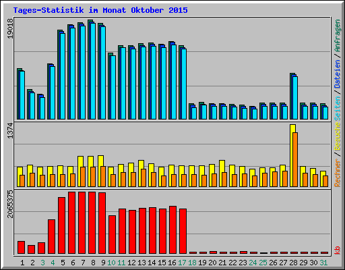Click day label 19 on x-axis
Screen dimensions: 345x270
203,263
